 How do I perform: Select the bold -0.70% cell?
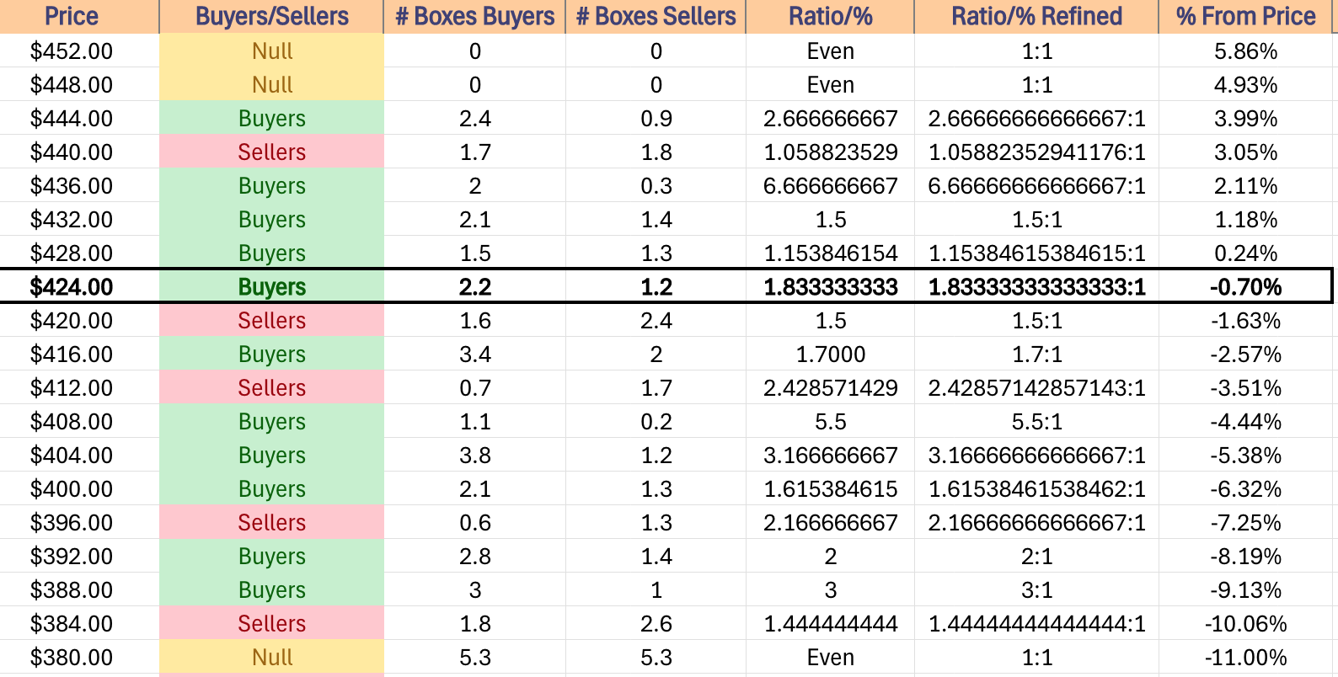pos(1245,287)
